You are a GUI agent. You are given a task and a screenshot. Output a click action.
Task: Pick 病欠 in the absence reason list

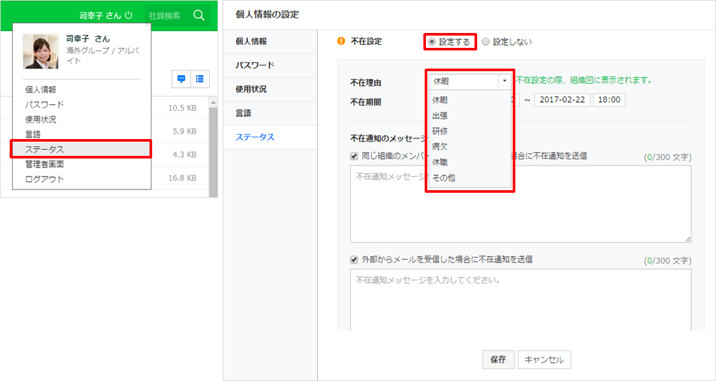tap(440, 146)
